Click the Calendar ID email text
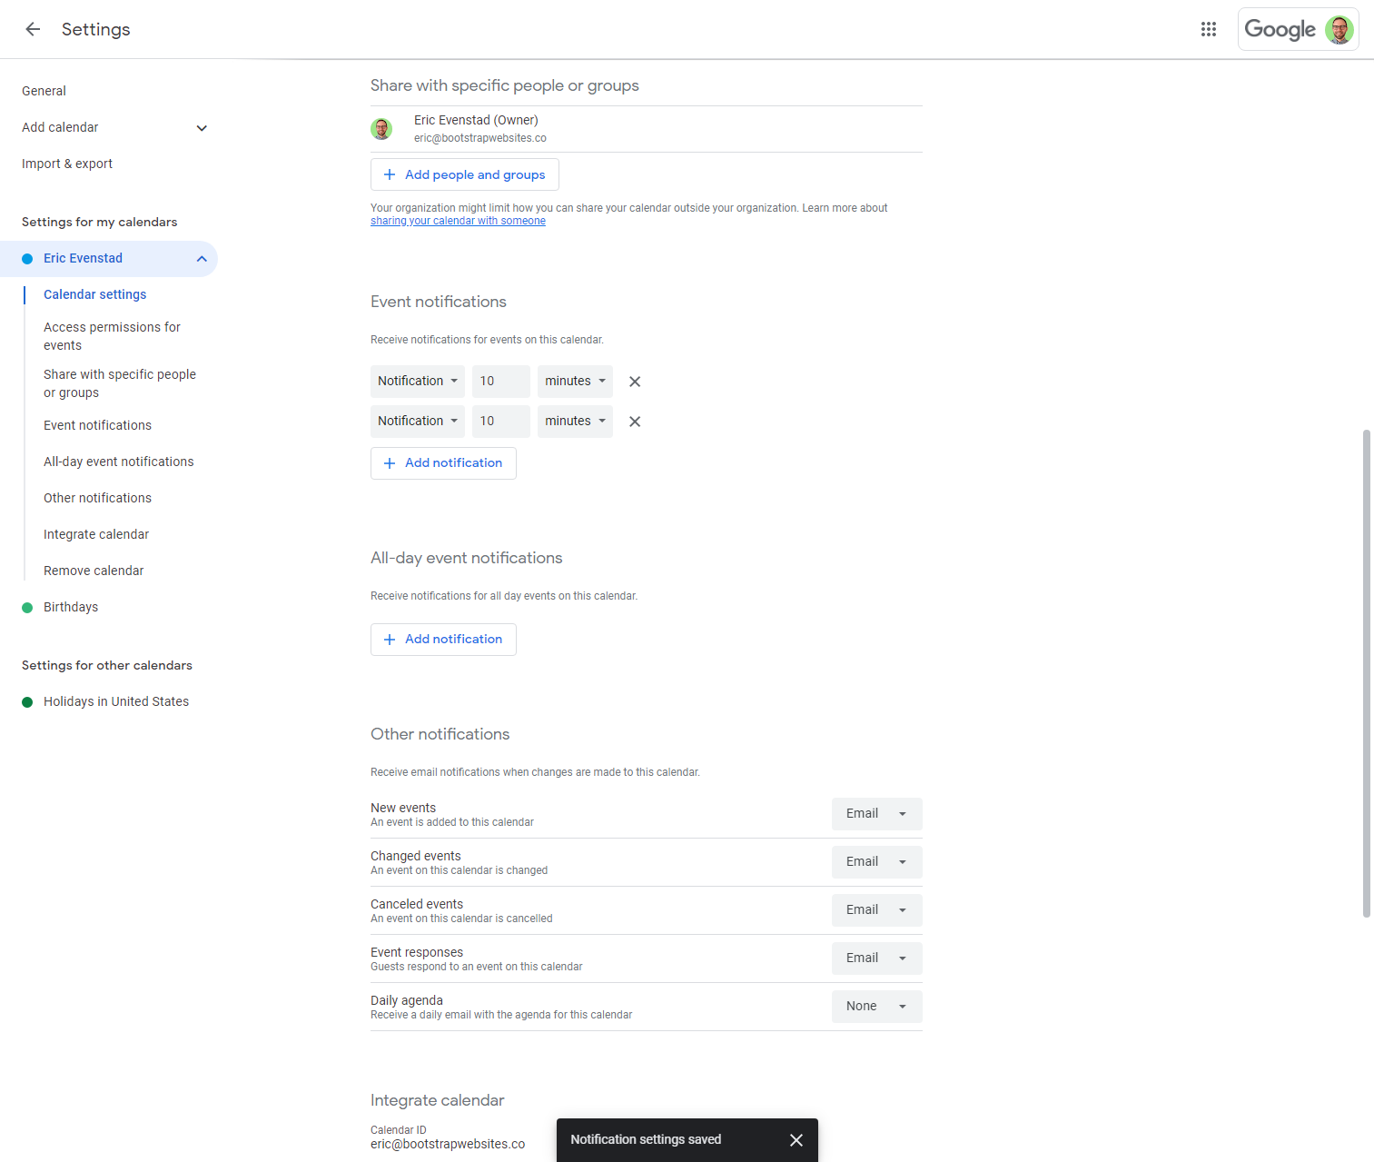1374x1162 pixels. click(448, 1144)
